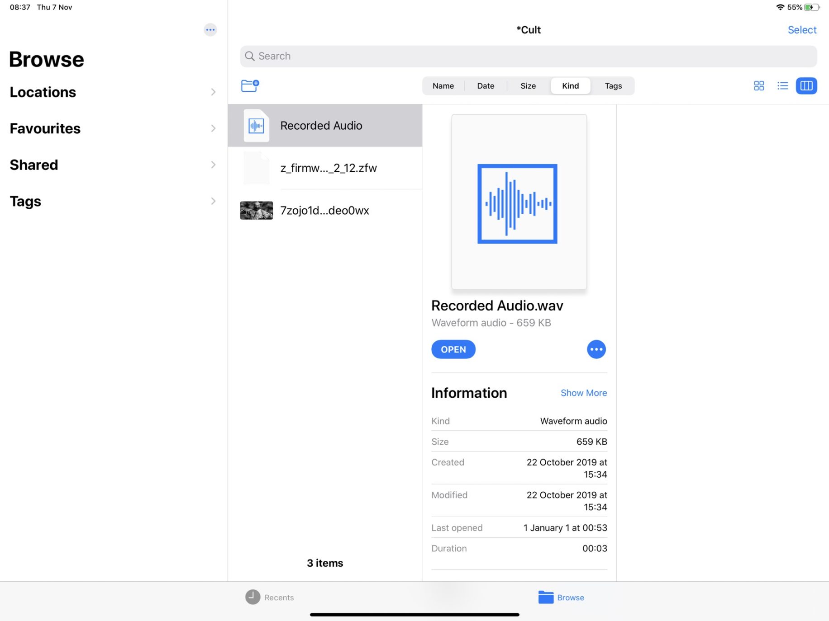Tap the Created date value
The height and width of the screenshot is (621, 829).
pyautogui.click(x=567, y=468)
